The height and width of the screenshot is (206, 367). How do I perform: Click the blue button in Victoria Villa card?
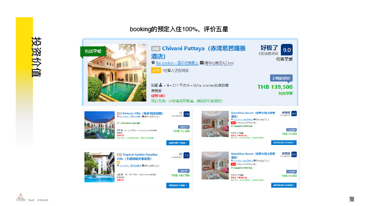[178, 143]
